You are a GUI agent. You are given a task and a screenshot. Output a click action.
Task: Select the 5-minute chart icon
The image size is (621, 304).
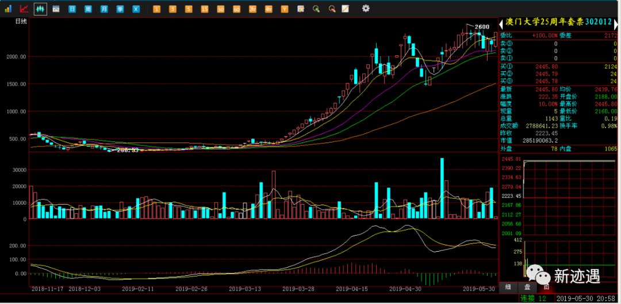coord(189,9)
